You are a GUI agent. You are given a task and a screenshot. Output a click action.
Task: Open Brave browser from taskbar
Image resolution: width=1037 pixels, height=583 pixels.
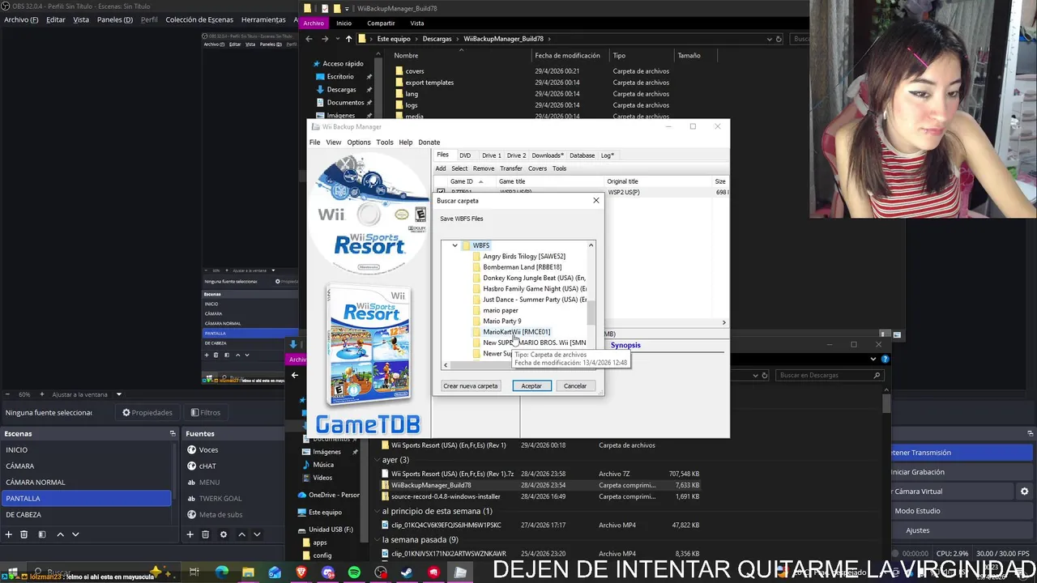tap(301, 572)
